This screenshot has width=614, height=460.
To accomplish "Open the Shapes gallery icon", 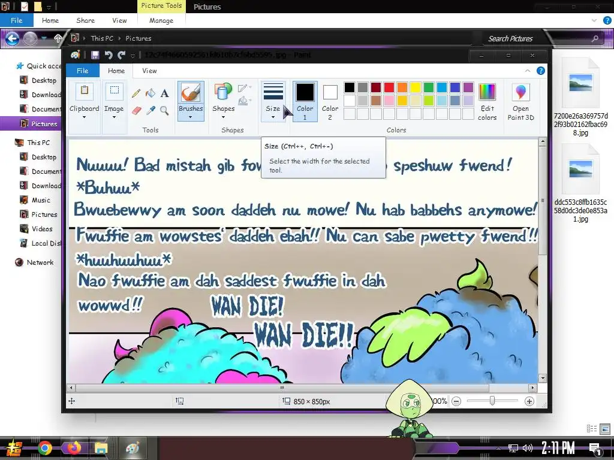I will [x=223, y=92].
